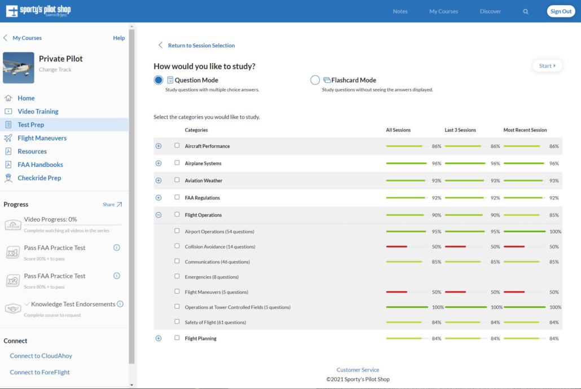Click info icon beside first FAA Practice Test
Viewport: 581px width, 389px height.
(x=117, y=247)
